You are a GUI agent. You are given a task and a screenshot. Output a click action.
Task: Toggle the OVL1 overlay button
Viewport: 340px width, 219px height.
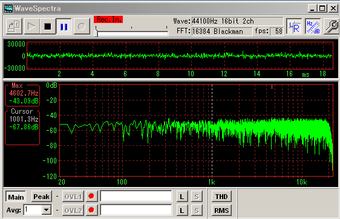coord(73,197)
